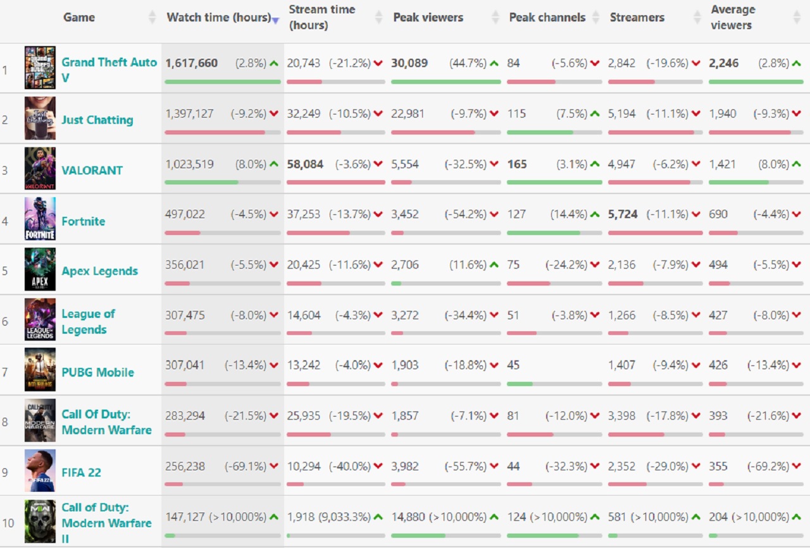Click Apex Legends peak viewers up arrow
Screen dimensions: 810x548
pyautogui.click(x=494, y=265)
